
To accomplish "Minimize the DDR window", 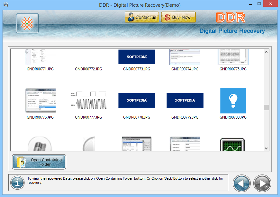I will pyautogui.click(x=250, y=4).
